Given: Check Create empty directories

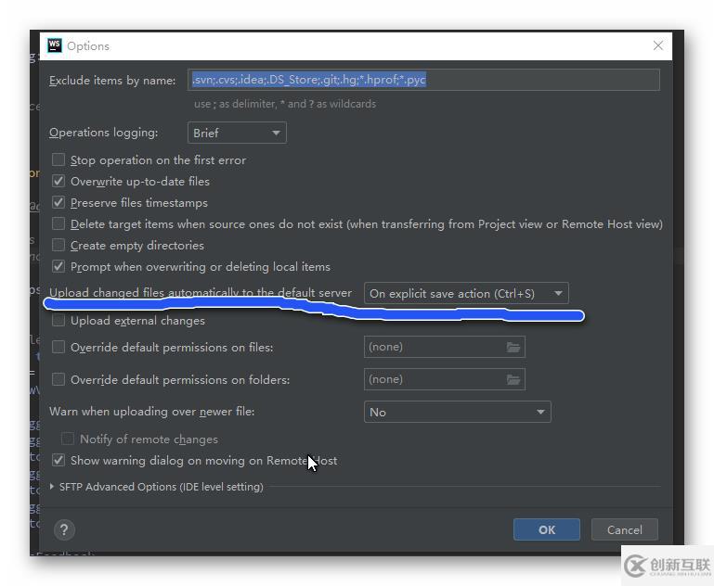Looking at the screenshot, I should point(58,245).
